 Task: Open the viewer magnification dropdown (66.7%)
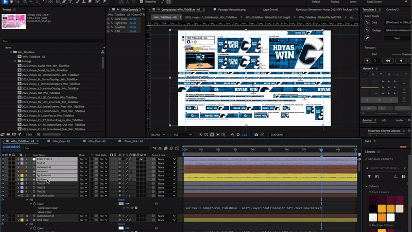(x=158, y=135)
